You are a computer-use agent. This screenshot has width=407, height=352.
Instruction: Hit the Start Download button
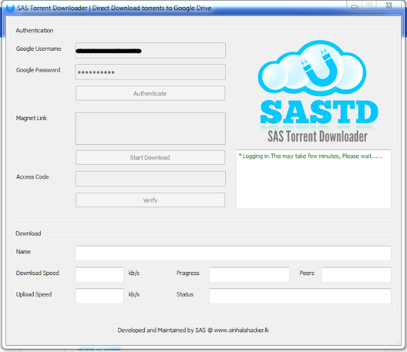pos(150,158)
